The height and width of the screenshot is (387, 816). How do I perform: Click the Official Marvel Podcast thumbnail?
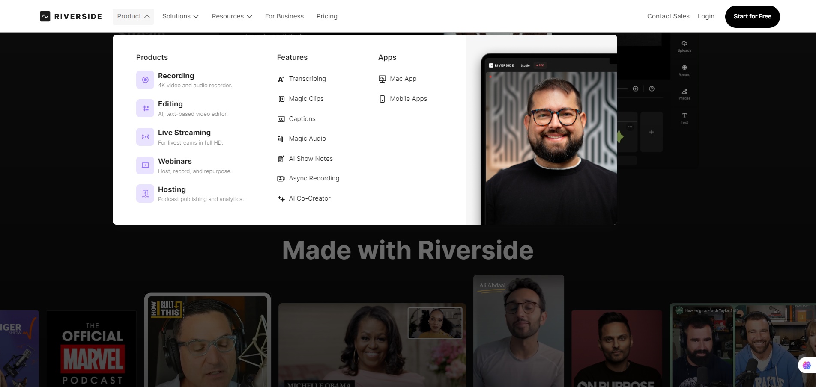click(91, 349)
